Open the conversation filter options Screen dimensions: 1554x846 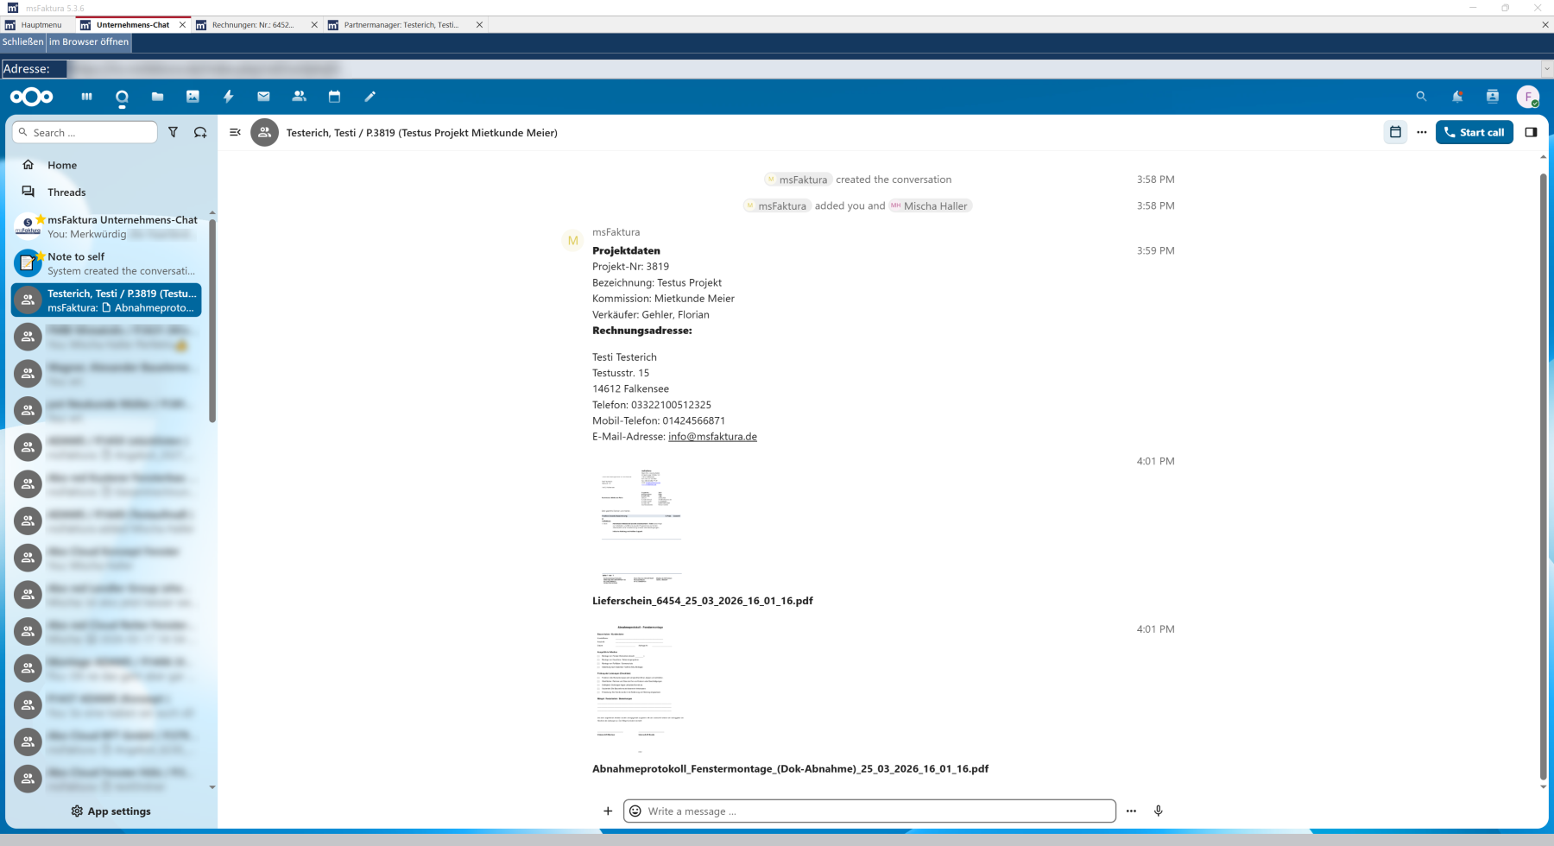(174, 132)
